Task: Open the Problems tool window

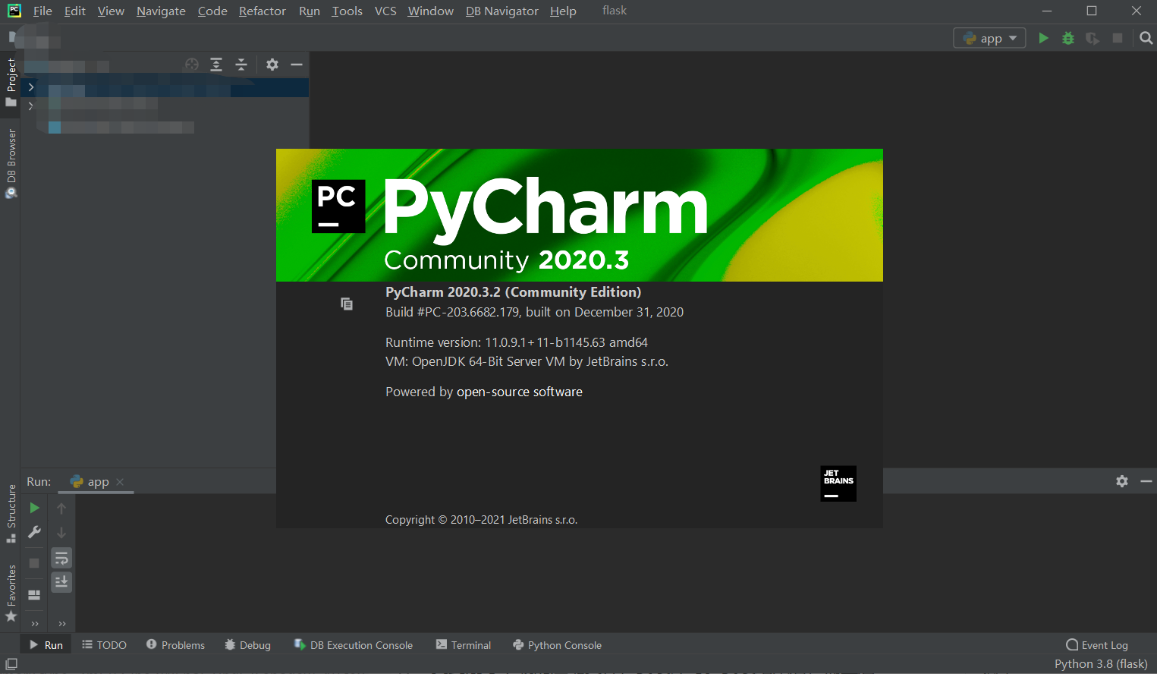Action: 175,645
